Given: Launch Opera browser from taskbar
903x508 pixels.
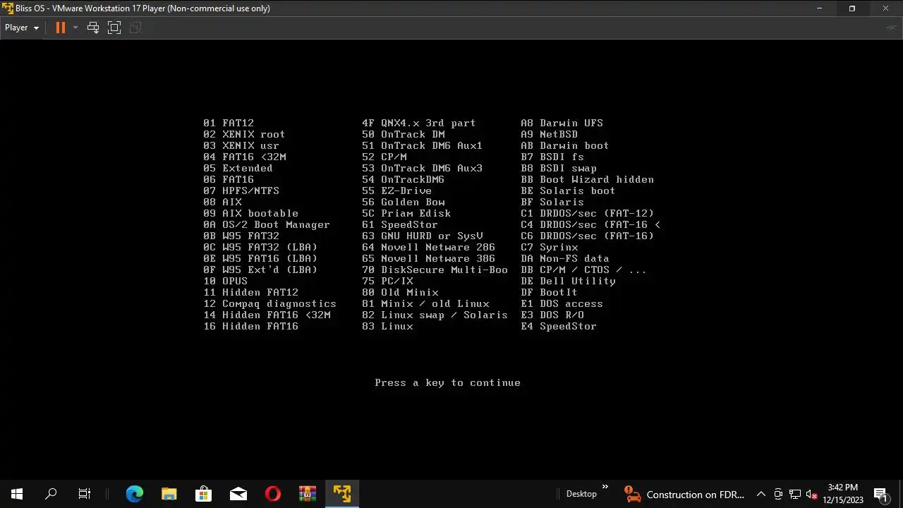Looking at the screenshot, I should (273, 494).
